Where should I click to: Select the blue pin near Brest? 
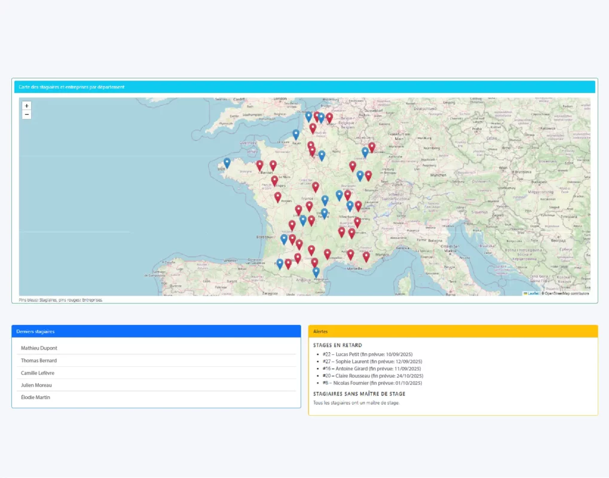227,163
